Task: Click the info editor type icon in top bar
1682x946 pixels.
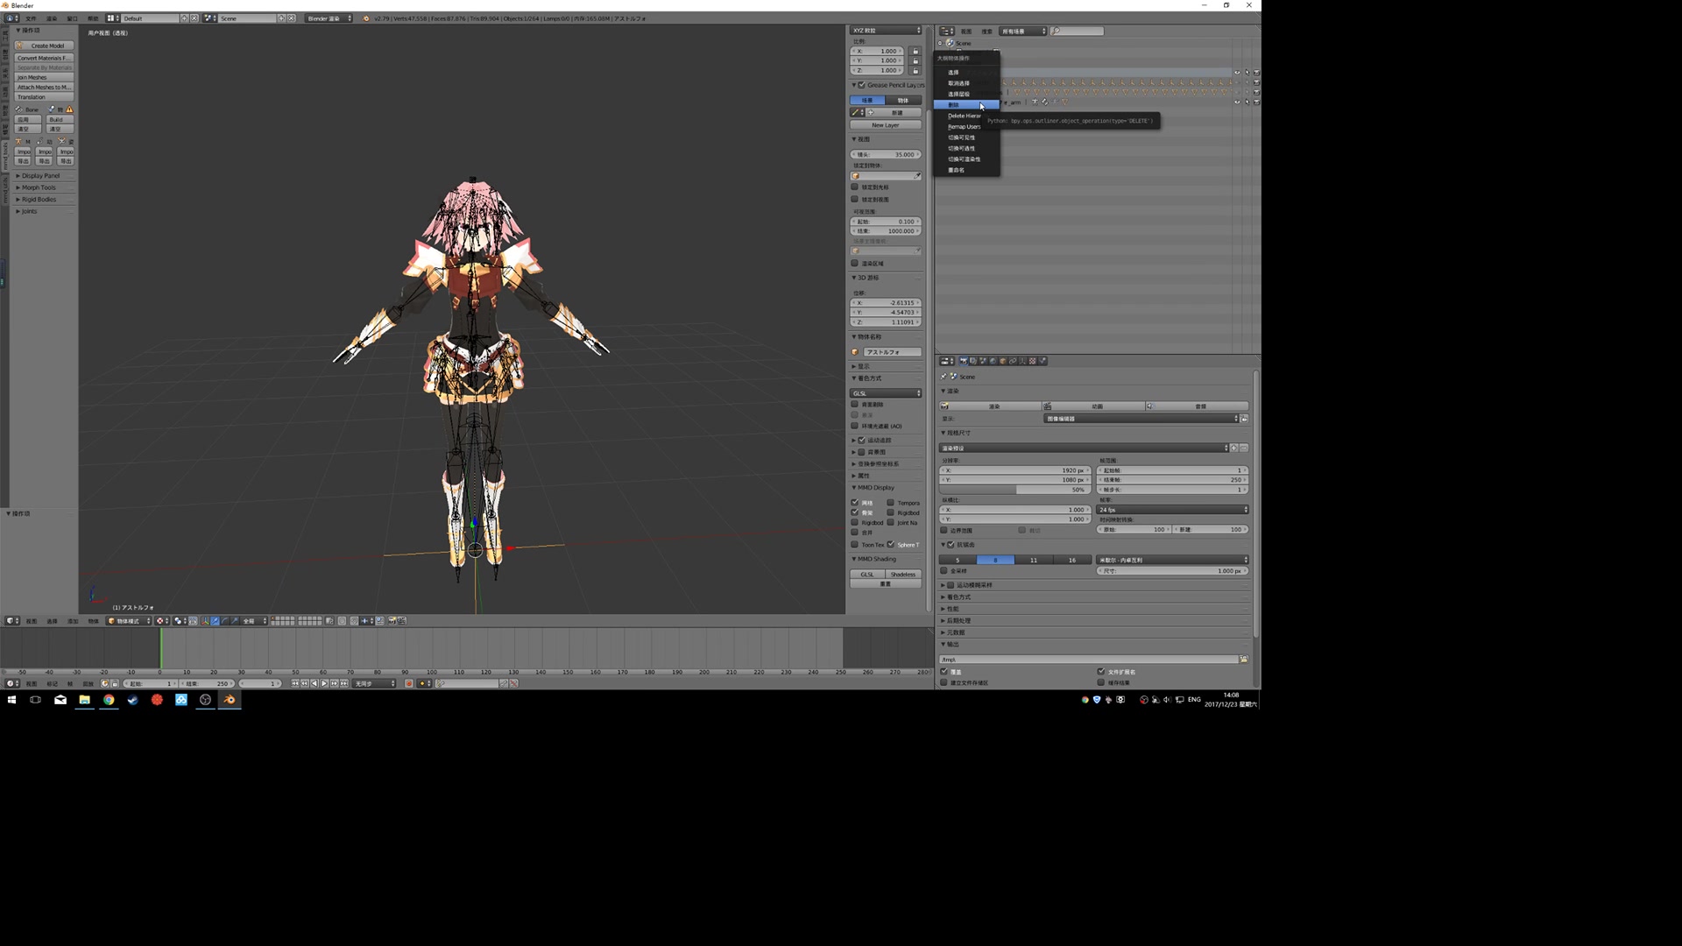Action: click(x=12, y=18)
